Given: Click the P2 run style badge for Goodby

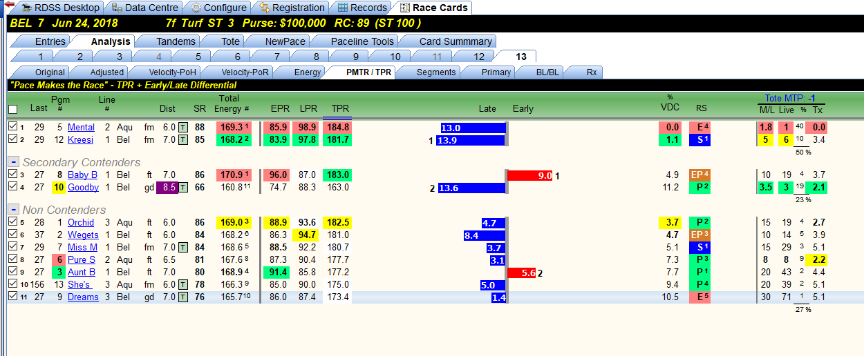Looking at the screenshot, I should pyautogui.click(x=700, y=188).
